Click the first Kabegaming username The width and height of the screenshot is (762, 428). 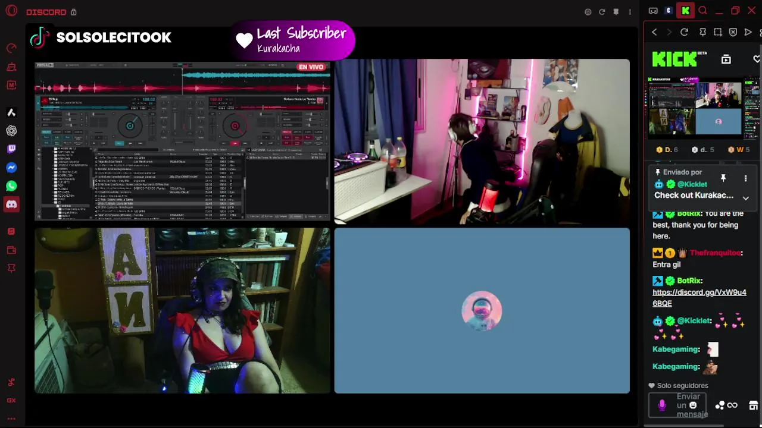coord(675,350)
